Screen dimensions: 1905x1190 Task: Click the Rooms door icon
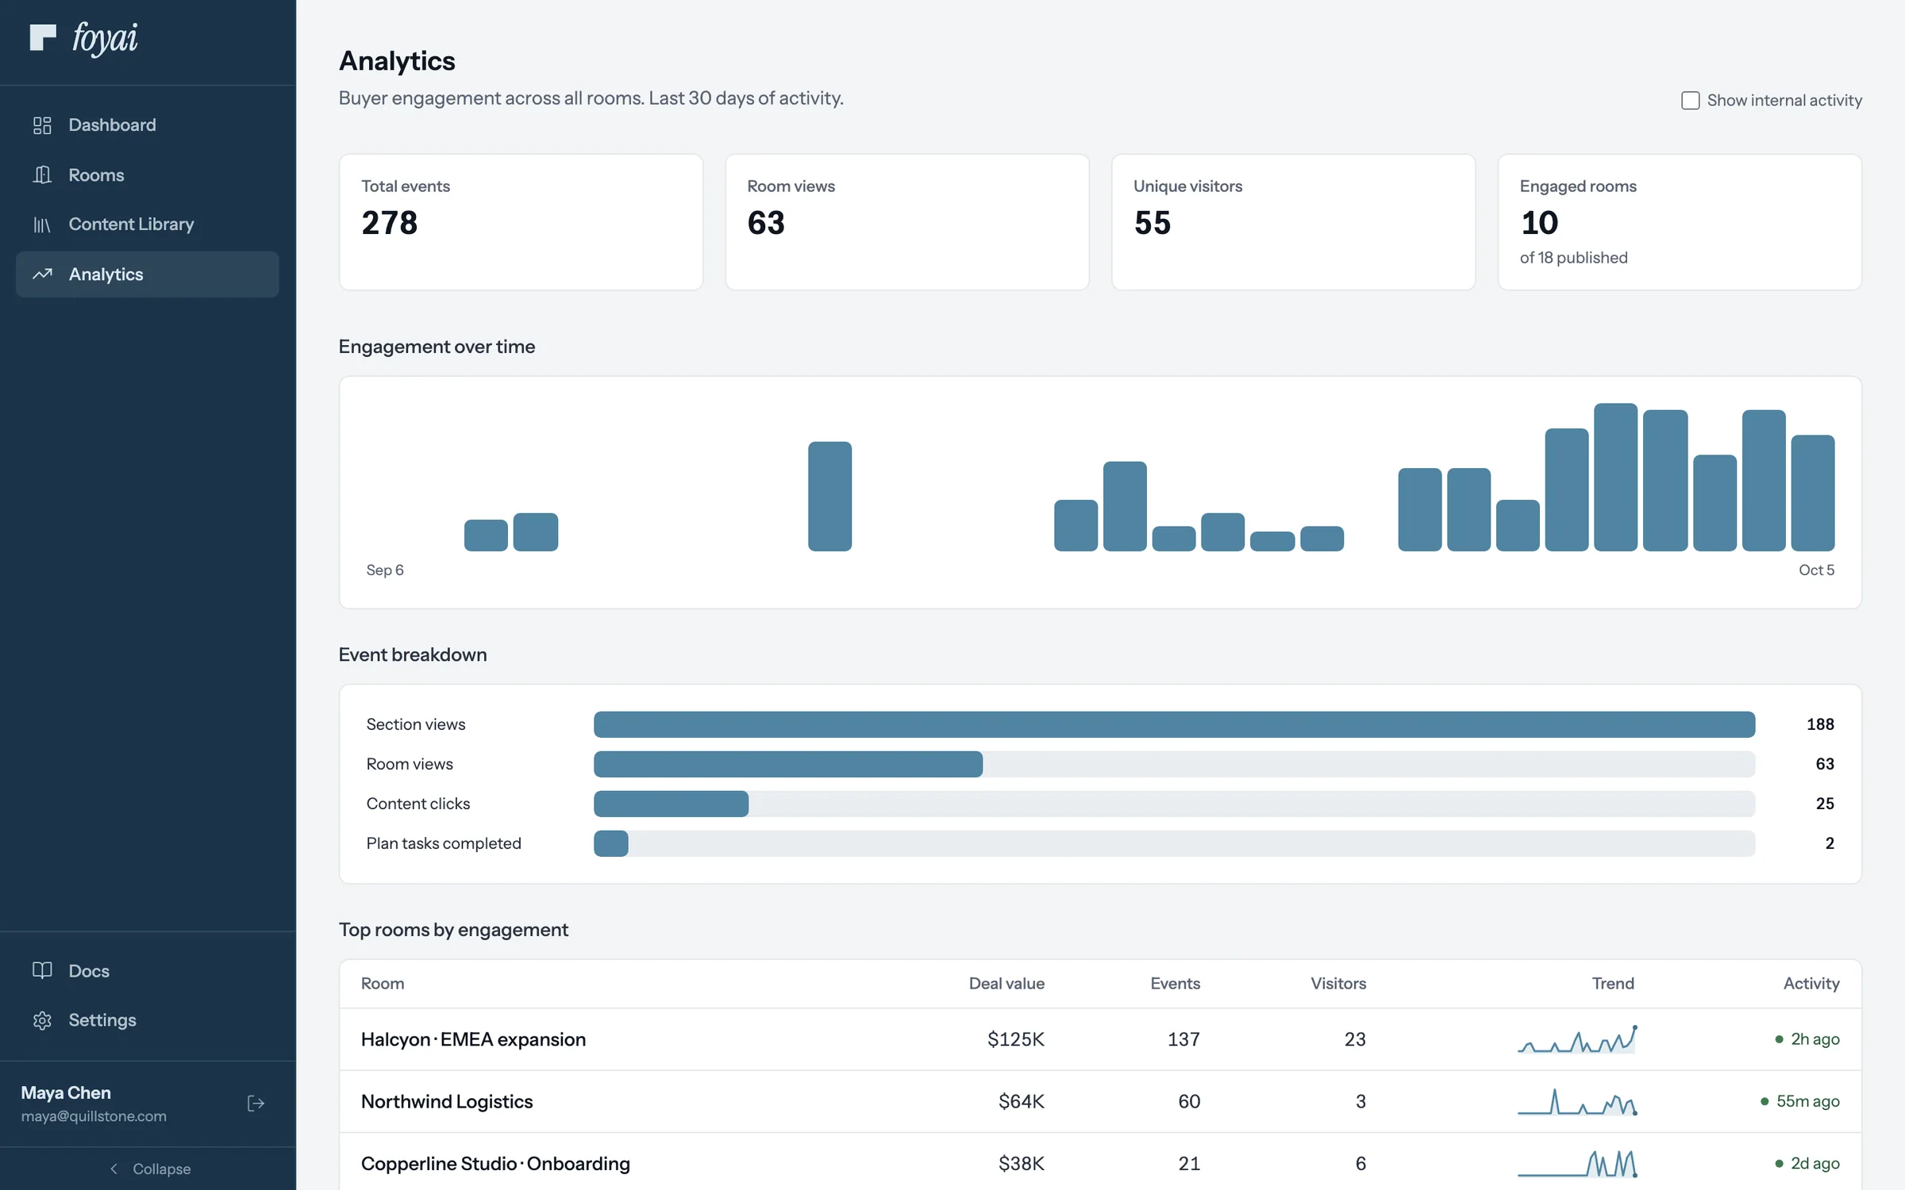pos(42,175)
